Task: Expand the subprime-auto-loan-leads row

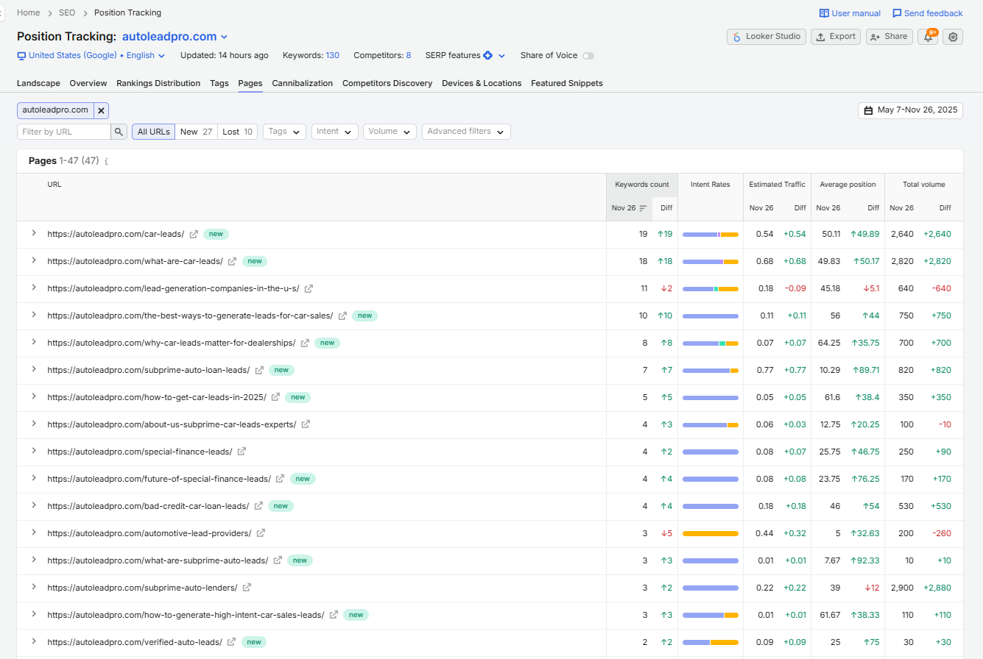Action: tap(33, 369)
